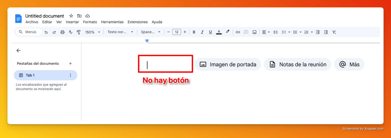Expand the numbered list options arrow
This screenshot has height=138, width=391.
click(x=312, y=32)
